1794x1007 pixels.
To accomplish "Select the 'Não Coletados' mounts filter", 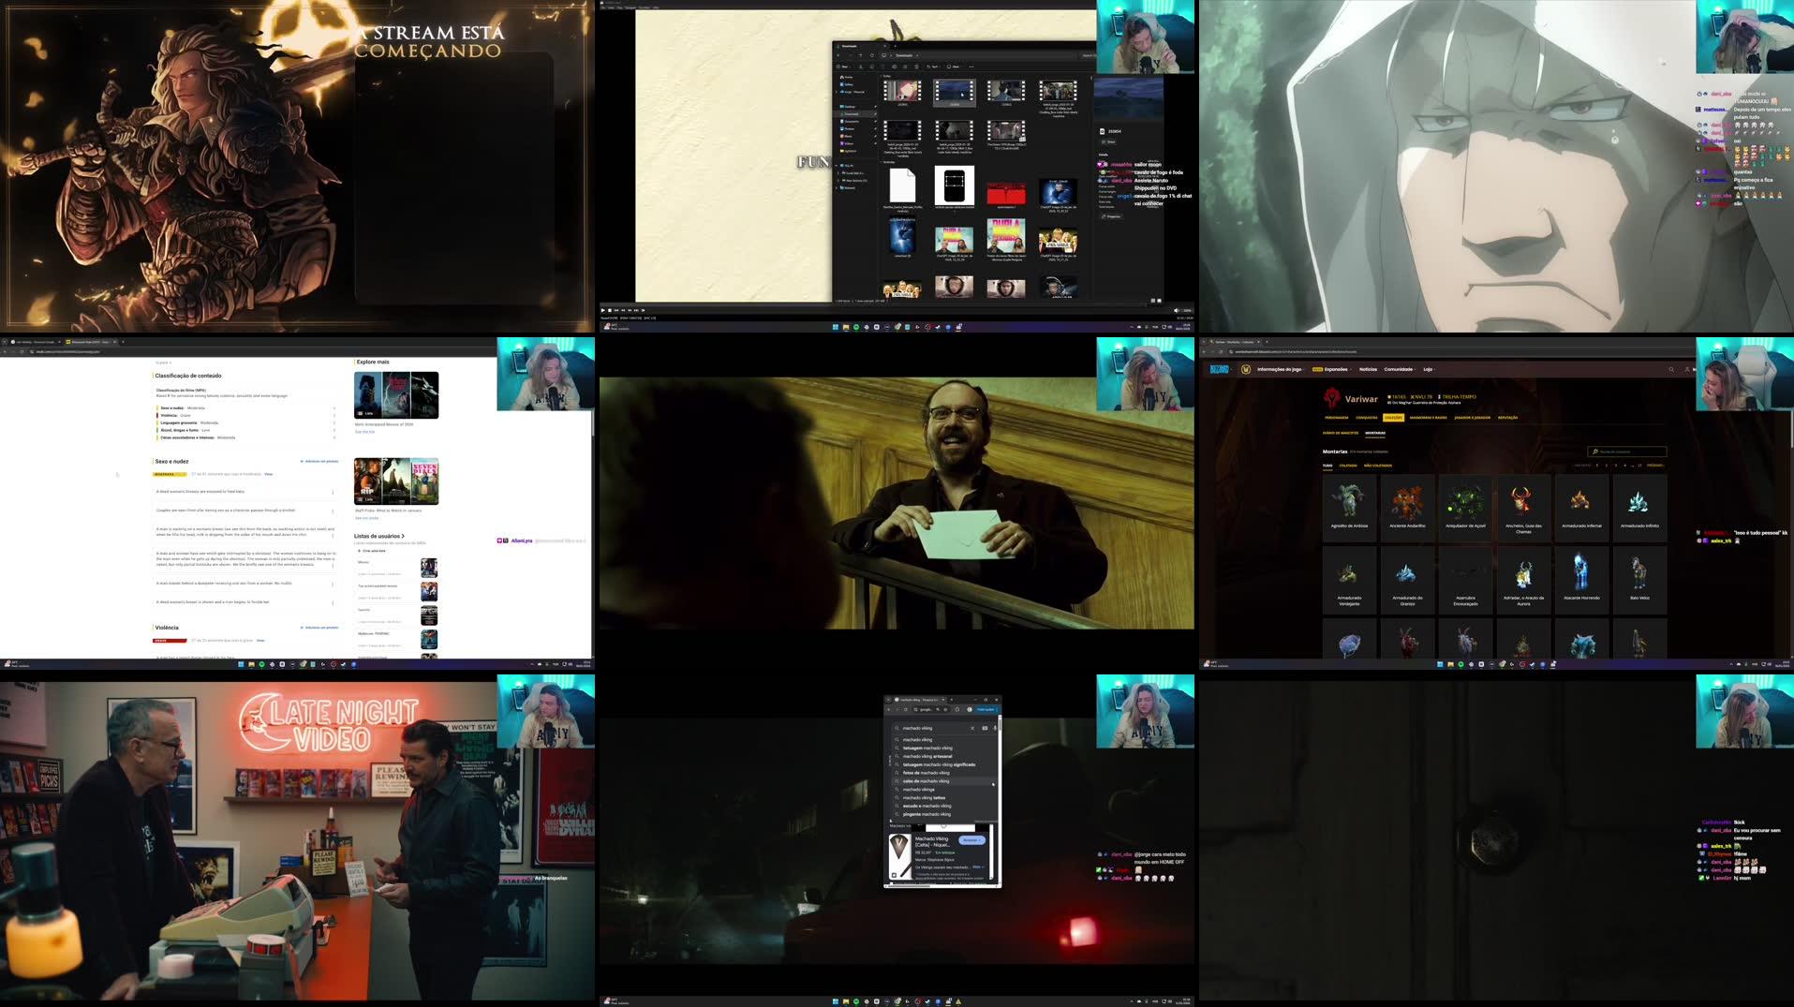I will (x=1378, y=466).
